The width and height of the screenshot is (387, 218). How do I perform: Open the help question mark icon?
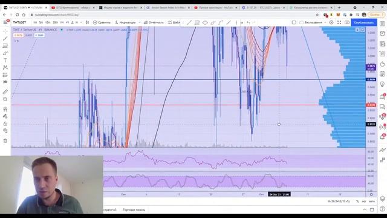382,209
